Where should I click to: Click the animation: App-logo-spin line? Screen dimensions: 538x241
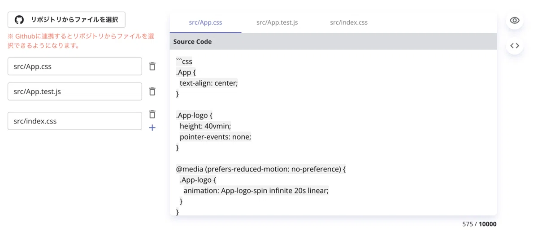click(x=256, y=191)
